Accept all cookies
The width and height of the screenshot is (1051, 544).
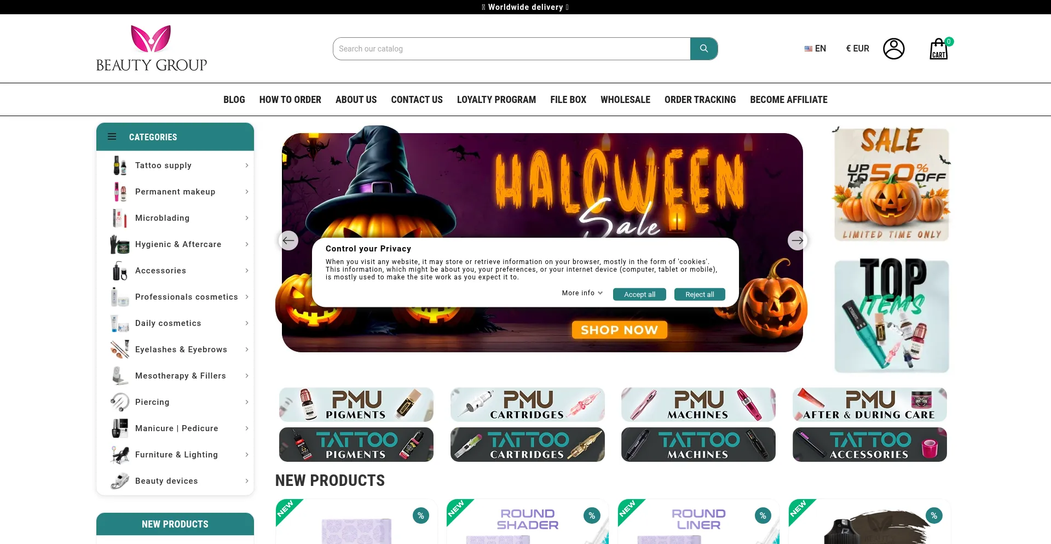coord(639,294)
